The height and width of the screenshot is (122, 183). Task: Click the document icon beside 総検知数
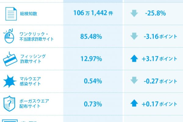click(x=11, y=14)
